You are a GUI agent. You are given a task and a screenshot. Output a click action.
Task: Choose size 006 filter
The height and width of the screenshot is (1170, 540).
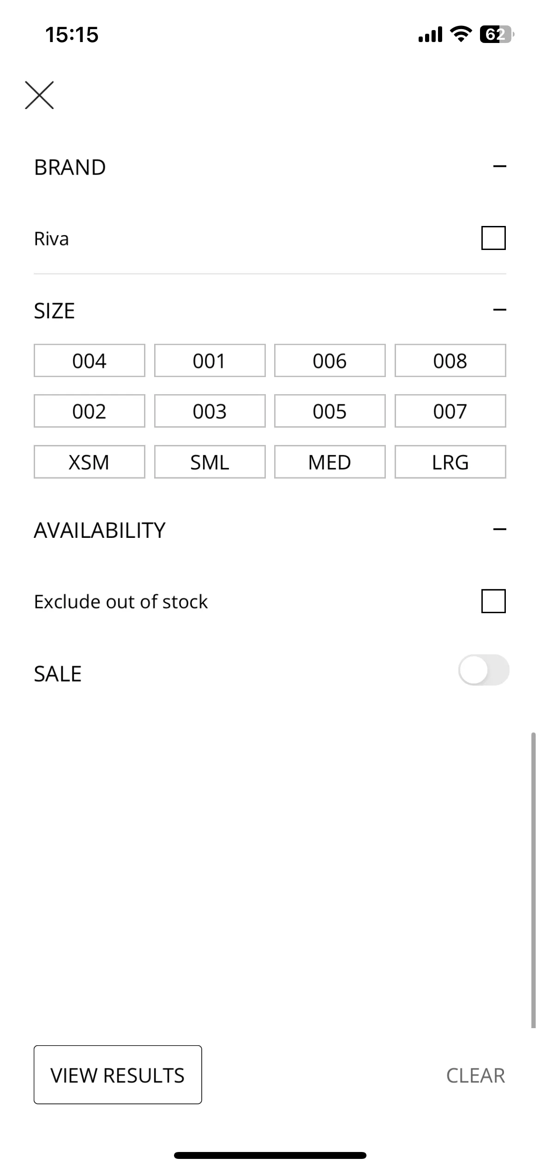point(330,360)
